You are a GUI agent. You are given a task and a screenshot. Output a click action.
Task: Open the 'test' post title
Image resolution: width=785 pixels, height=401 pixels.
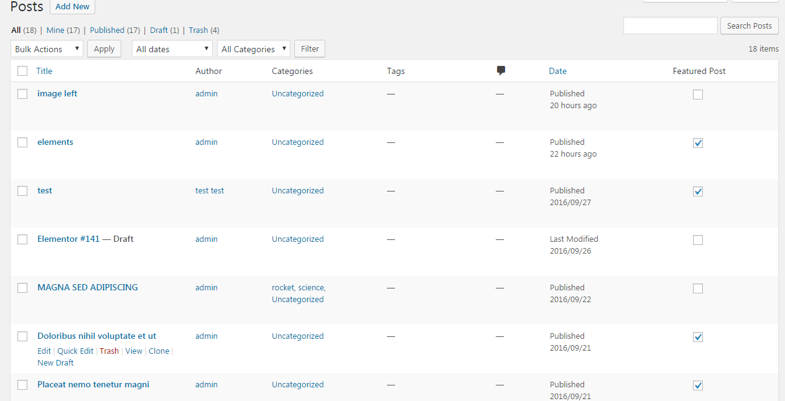point(45,190)
